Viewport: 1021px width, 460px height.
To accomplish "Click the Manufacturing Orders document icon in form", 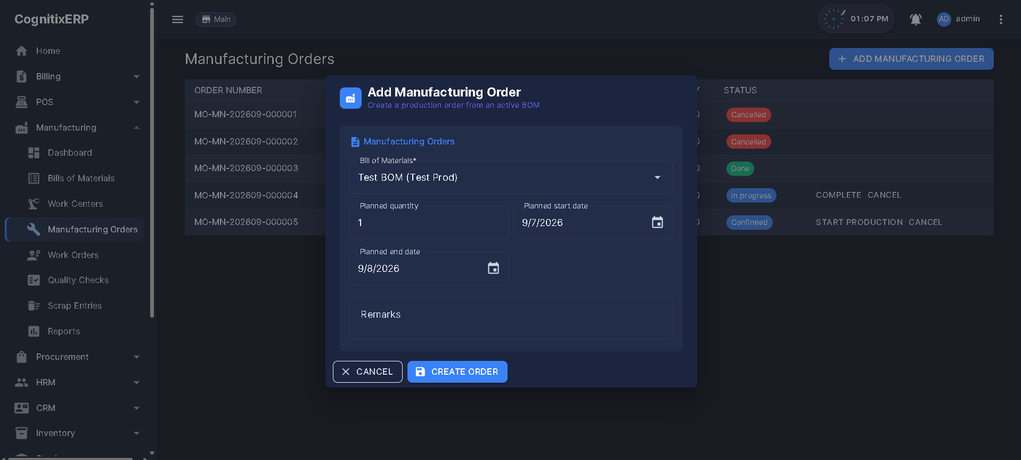I will (355, 142).
